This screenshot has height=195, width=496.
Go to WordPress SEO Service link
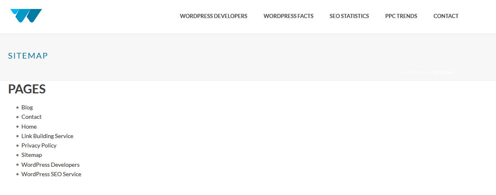point(51,174)
